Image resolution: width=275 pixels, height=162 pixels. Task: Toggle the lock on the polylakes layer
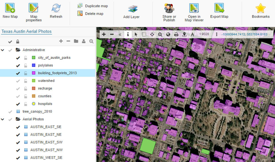pyautogui.click(x=26, y=65)
